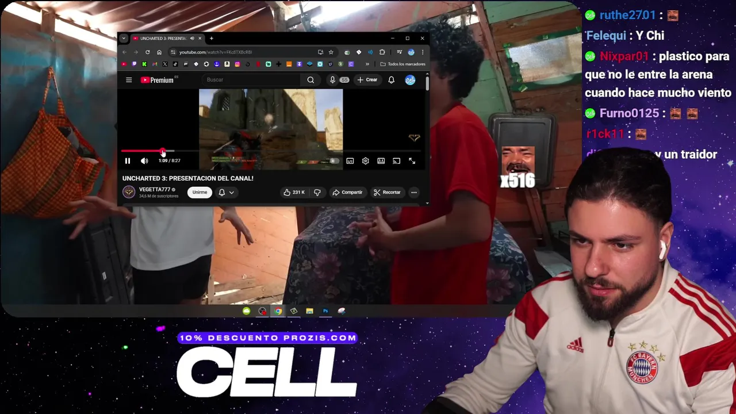Open the YouTube notifications bell
This screenshot has width=736, height=414.
(x=391, y=80)
